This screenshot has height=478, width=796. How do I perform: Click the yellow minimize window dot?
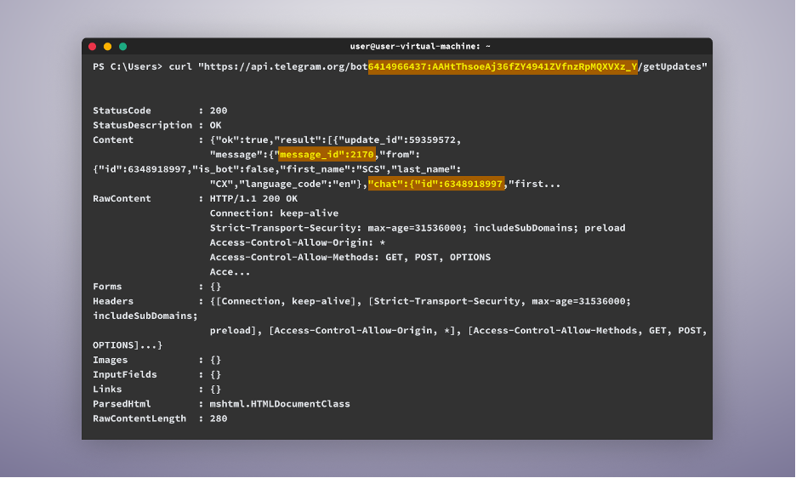click(x=108, y=47)
